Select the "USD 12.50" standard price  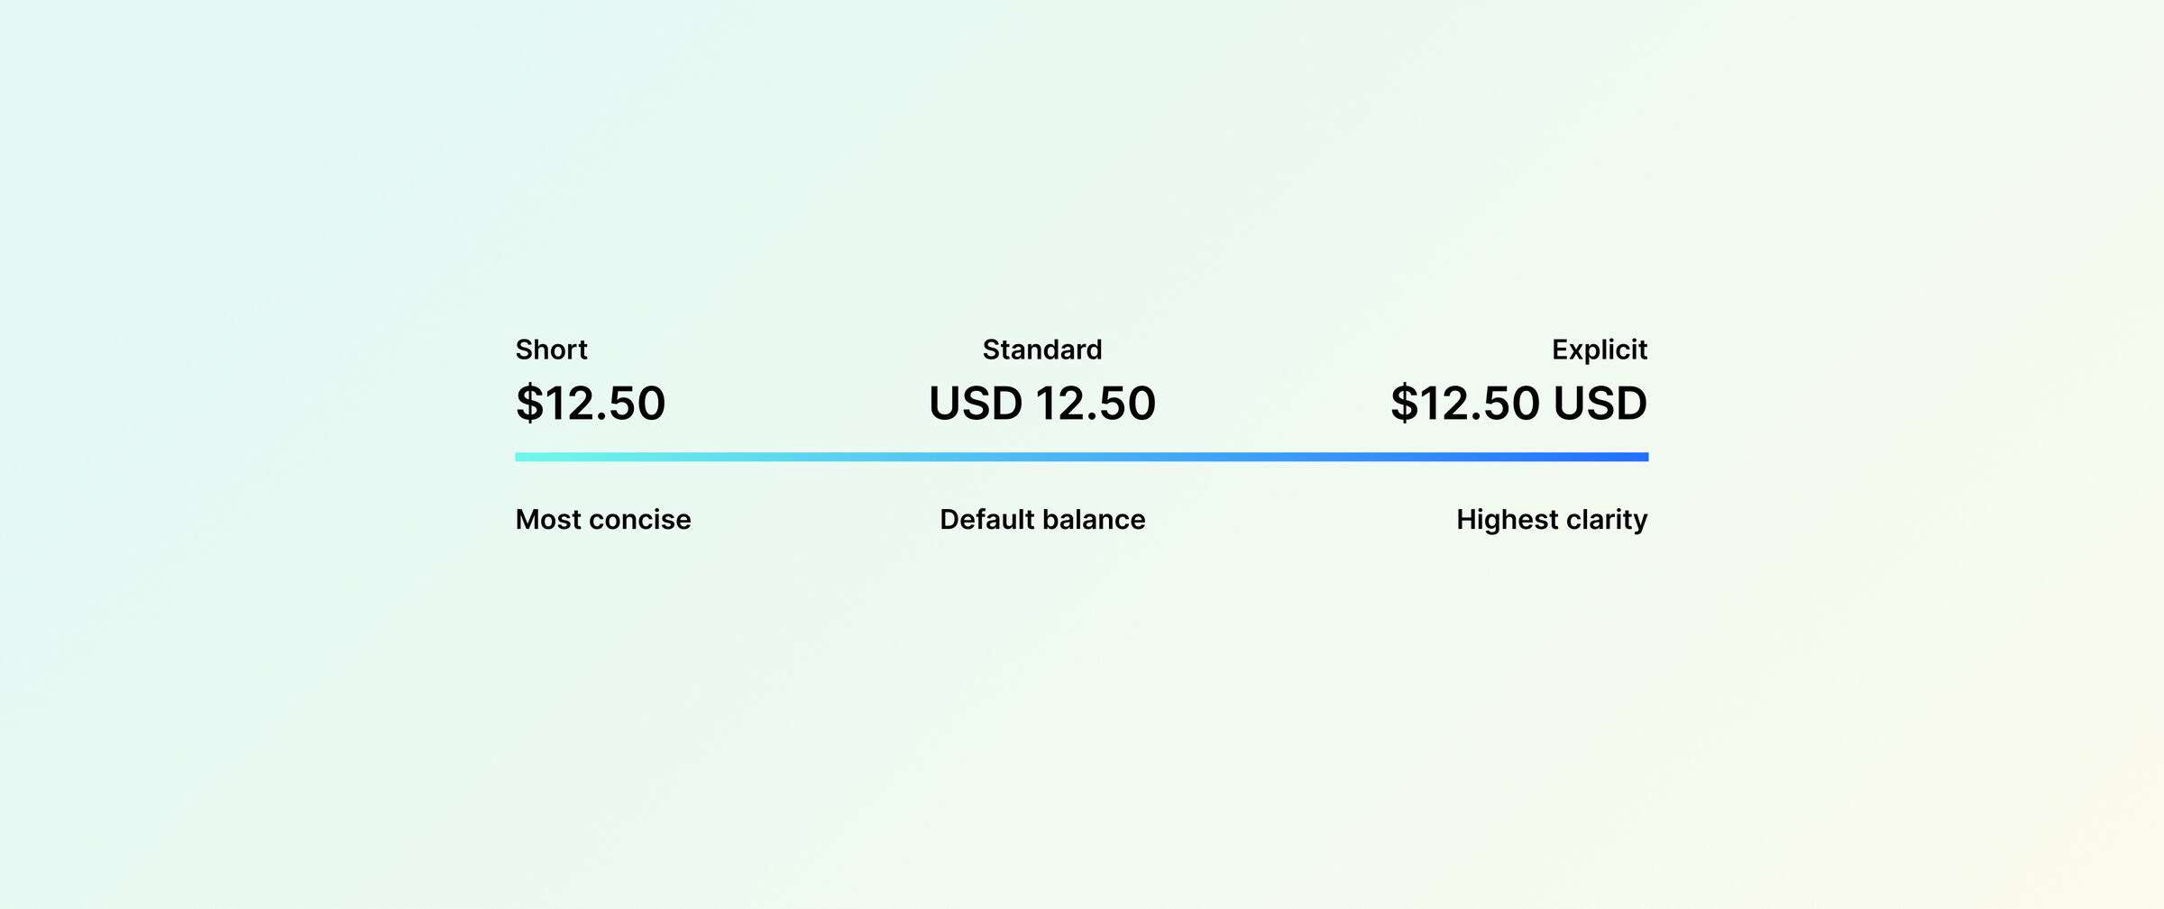coord(1041,403)
